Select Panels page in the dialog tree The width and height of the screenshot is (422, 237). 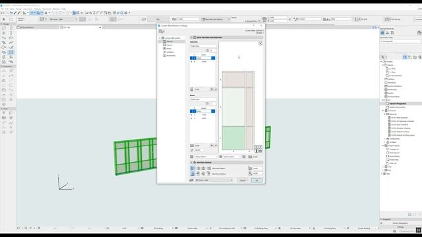click(x=169, y=49)
